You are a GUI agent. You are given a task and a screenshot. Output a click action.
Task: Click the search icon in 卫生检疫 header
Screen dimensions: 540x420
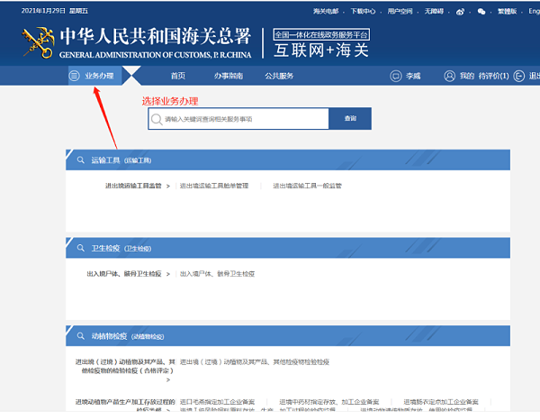(81, 248)
